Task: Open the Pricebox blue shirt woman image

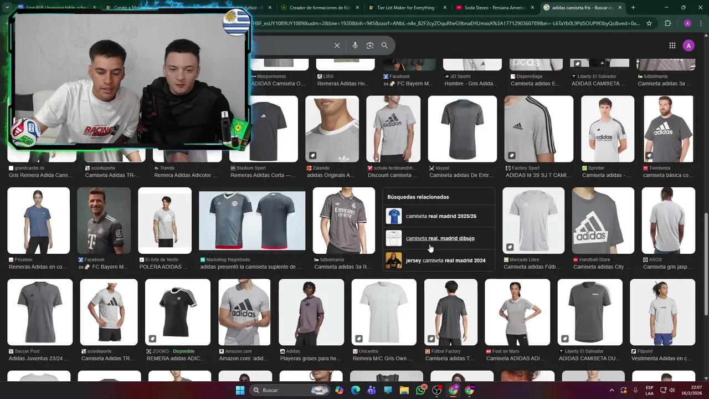Action: 39,221
